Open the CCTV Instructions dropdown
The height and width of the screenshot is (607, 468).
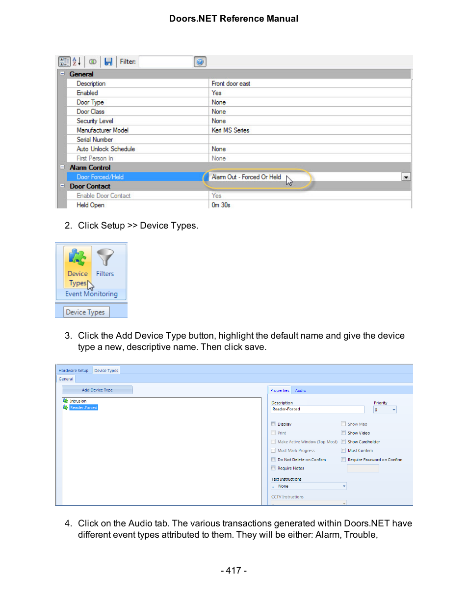pos(344,503)
